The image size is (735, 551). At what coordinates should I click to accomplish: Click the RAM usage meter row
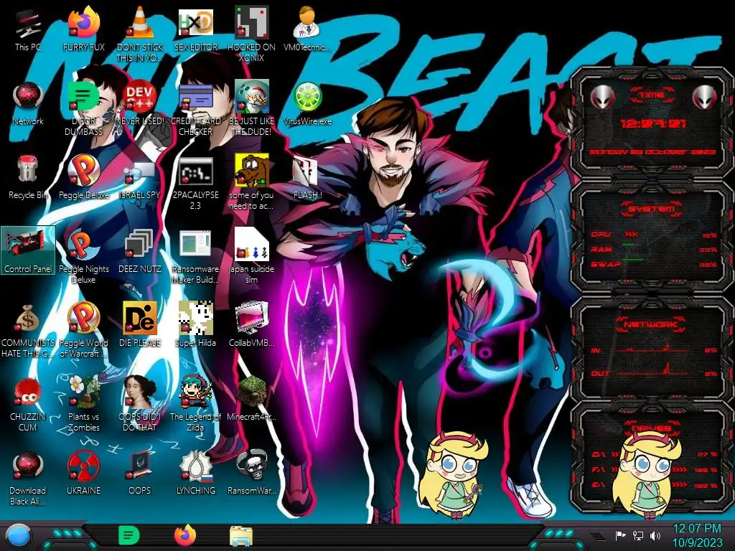pyautogui.click(x=653, y=249)
